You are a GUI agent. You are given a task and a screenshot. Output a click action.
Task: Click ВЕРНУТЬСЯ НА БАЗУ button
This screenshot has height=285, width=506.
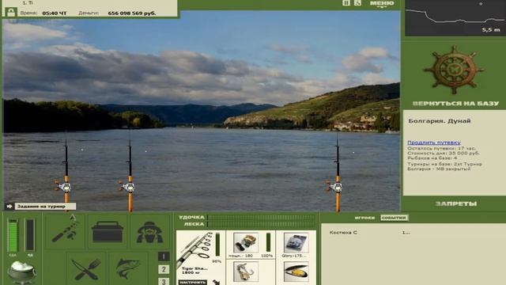pyautogui.click(x=455, y=104)
